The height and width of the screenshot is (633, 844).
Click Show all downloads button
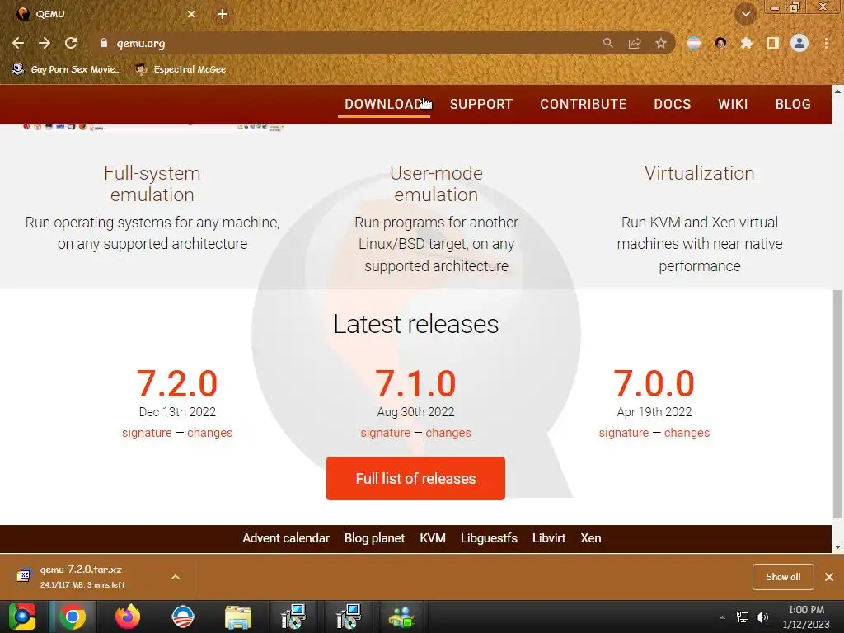[783, 577]
